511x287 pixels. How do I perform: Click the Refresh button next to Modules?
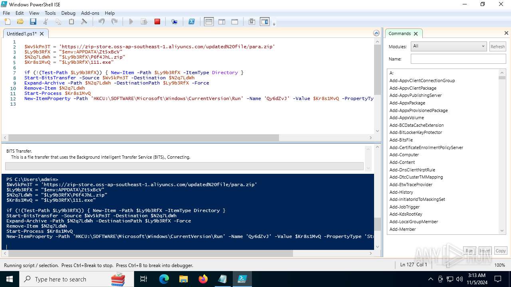497,47
